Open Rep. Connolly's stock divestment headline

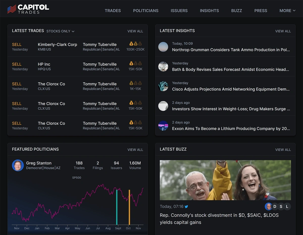[x=219, y=219]
